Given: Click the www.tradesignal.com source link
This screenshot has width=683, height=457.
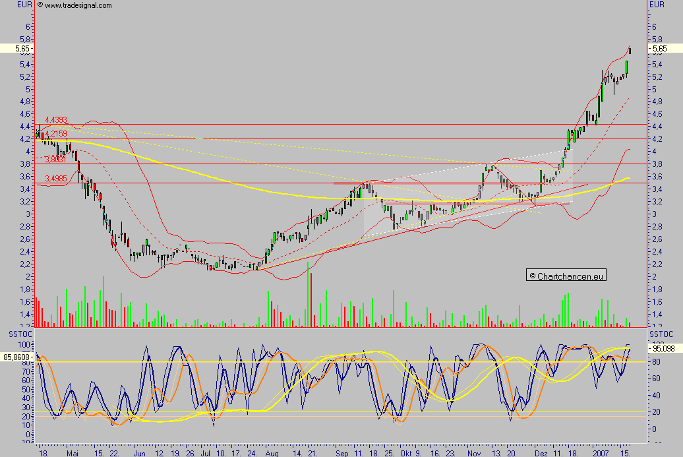Looking at the screenshot, I should tap(74, 5).
